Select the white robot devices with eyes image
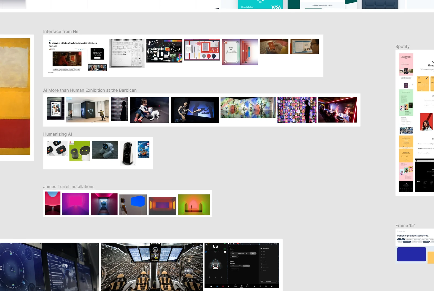 (x=57, y=148)
